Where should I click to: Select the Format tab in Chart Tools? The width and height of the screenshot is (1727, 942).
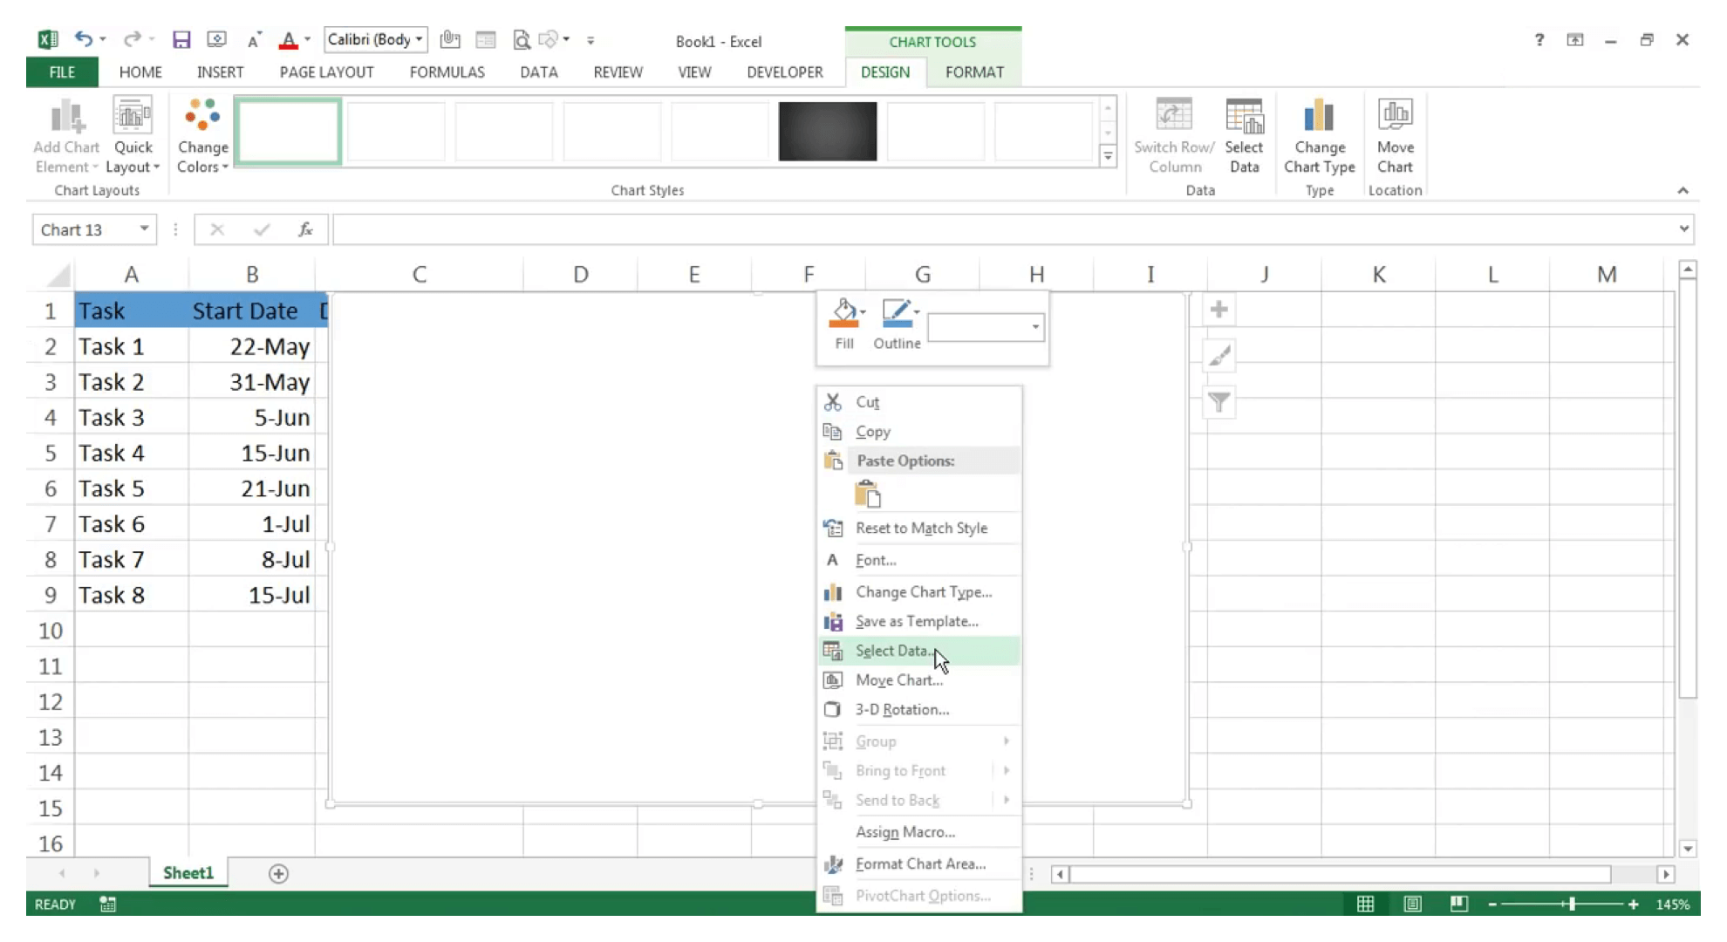(974, 72)
